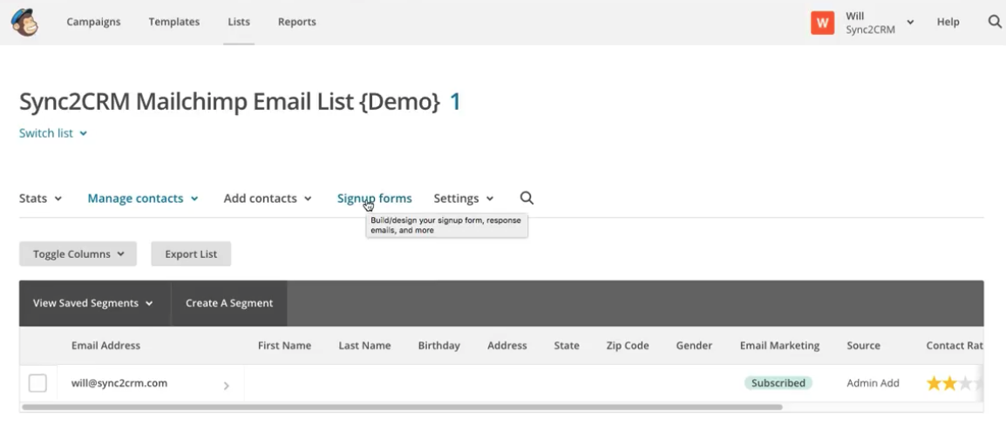Open the Templates tab
The width and height of the screenshot is (1006, 439).
[173, 22]
